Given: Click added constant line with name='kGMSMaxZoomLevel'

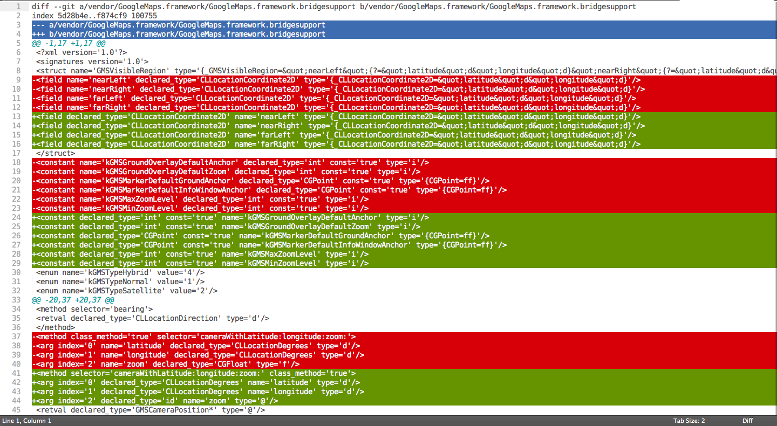Looking at the screenshot, I should (404, 255).
